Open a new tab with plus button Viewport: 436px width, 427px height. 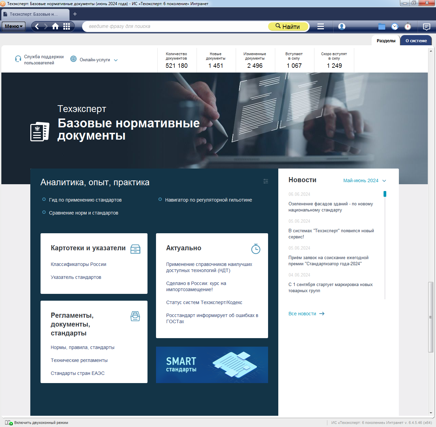click(75, 14)
